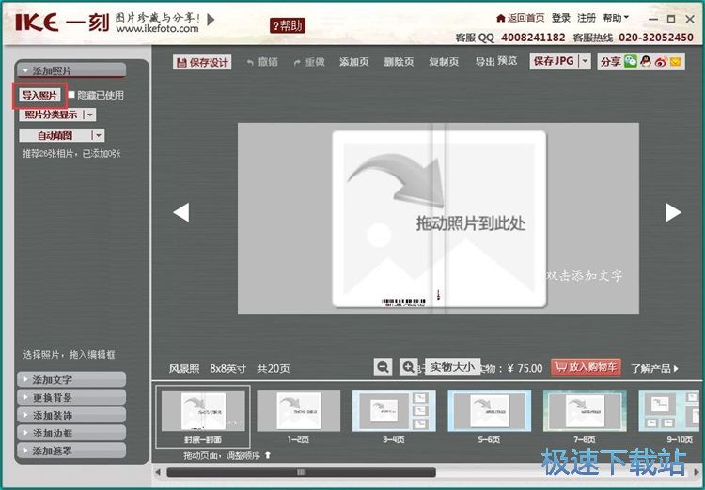Click the horizontal thumbnail scrollbar handle
705x490 pixels.
(301, 472)
